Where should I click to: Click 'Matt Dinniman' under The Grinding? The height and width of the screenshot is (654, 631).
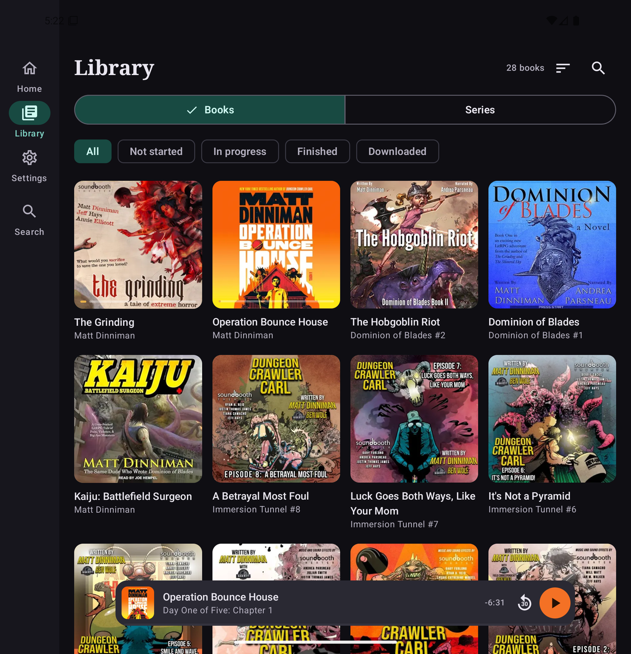click(x=105, y=336)
